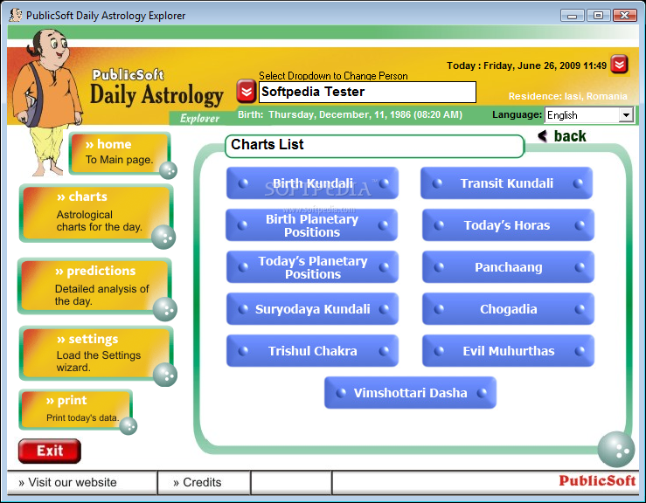Minimize the Daily Astrology Explorer window
The height and width of the screenshot is (503, 646).
(x=572, y=16)
